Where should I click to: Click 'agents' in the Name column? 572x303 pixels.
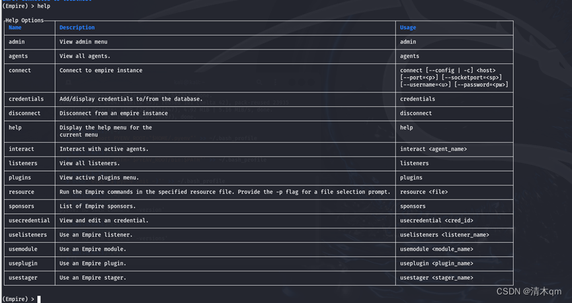pyautogui.click(x=19, y=56)
